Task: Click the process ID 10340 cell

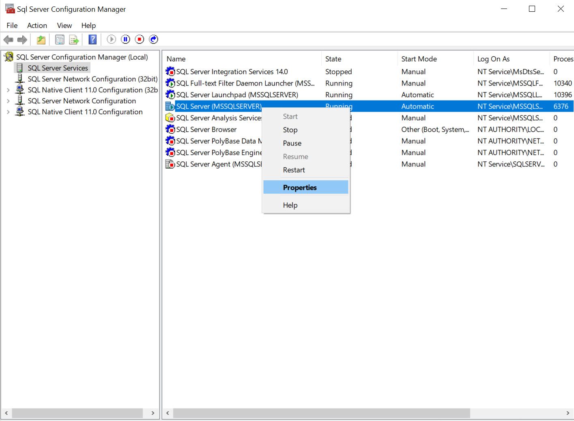Action: [563, 83]
